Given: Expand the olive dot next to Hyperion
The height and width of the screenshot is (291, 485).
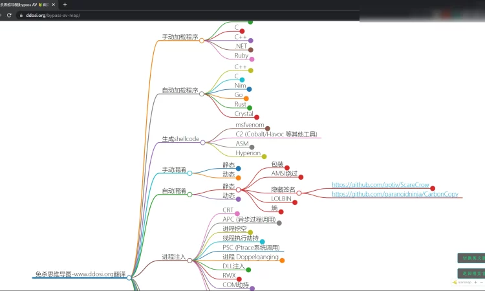Looking at the screenshot, I should 264,156.
